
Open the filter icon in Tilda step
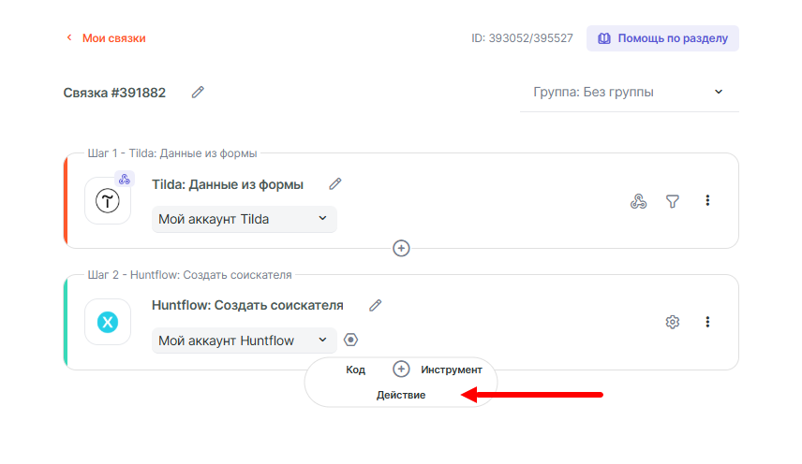pos(672,201)
